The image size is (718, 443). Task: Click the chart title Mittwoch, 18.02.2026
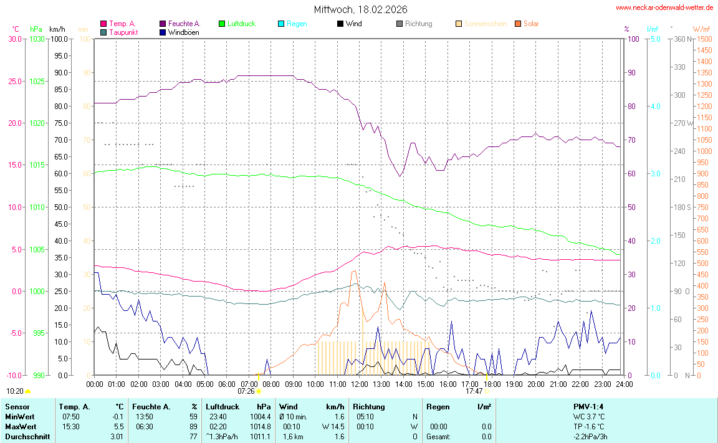pyautogui.click(x=360, y=9)
